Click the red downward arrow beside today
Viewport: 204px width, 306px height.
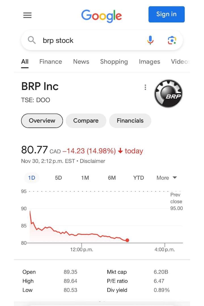click(120, 151)
